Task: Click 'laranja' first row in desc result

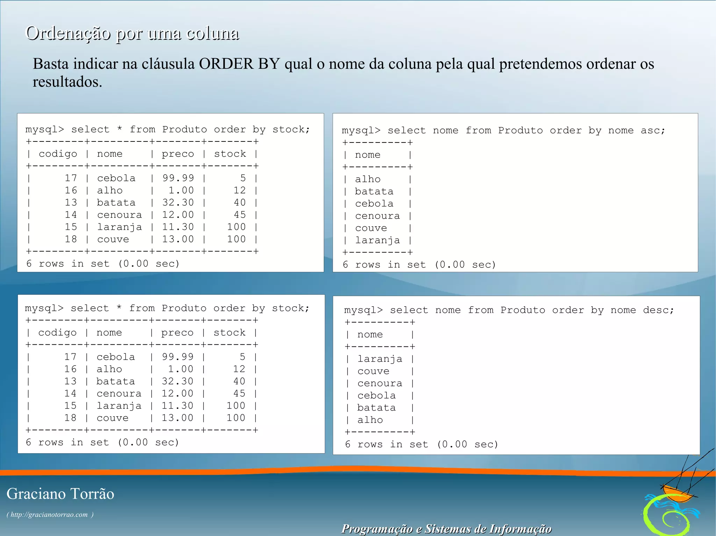Action: coord(380,359)
